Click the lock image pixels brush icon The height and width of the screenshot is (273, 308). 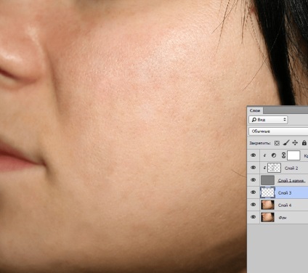[x=286, y=143]
